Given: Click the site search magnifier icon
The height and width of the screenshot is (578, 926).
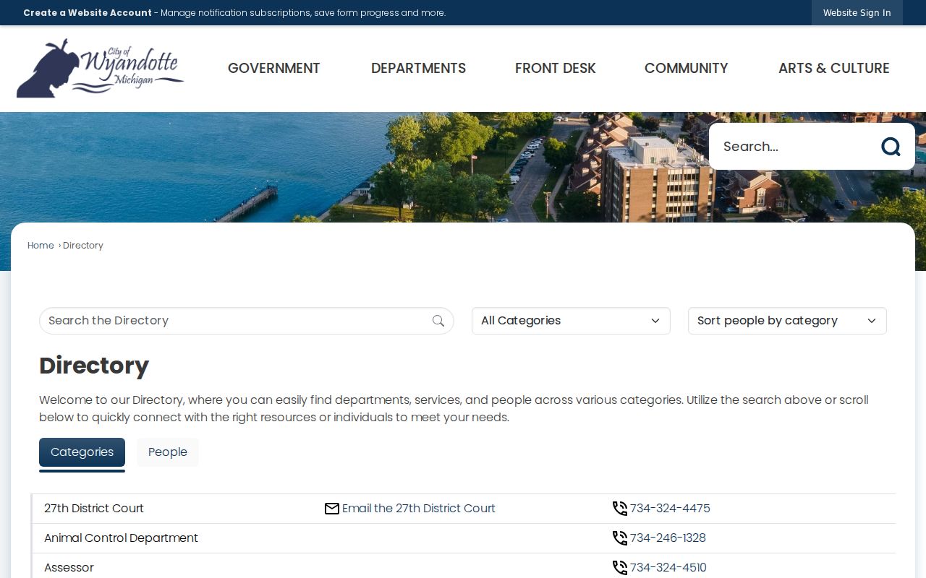Looking at the screenshot, I should [x=891, y=147].
